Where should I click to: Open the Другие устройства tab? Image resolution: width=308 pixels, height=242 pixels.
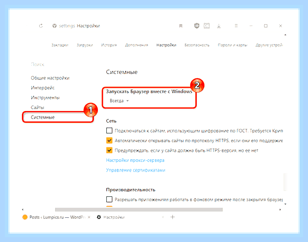269,45
